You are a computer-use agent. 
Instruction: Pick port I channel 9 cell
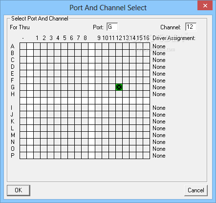[99, 108]
